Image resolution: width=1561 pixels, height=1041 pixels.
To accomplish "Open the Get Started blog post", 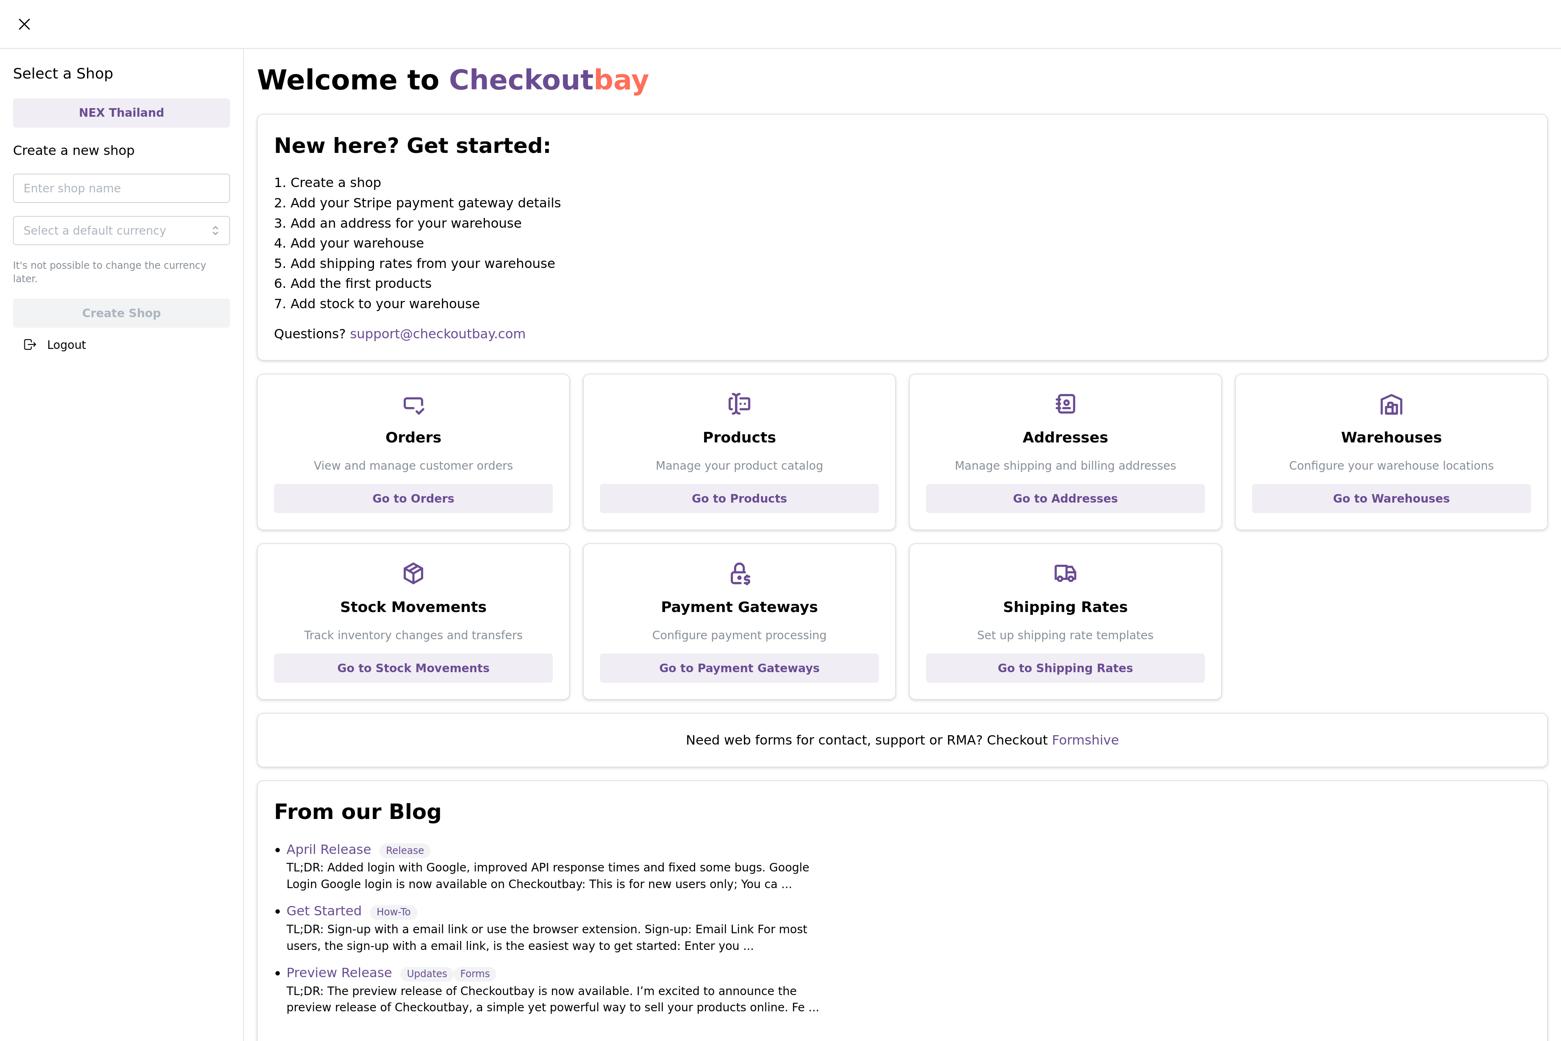I will coord(324,912).
